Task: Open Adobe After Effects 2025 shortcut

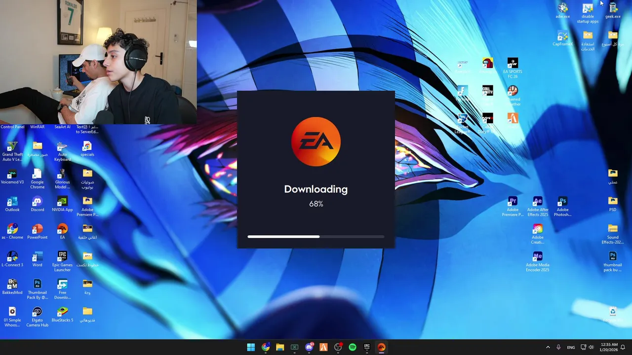Action: (538, 206)
